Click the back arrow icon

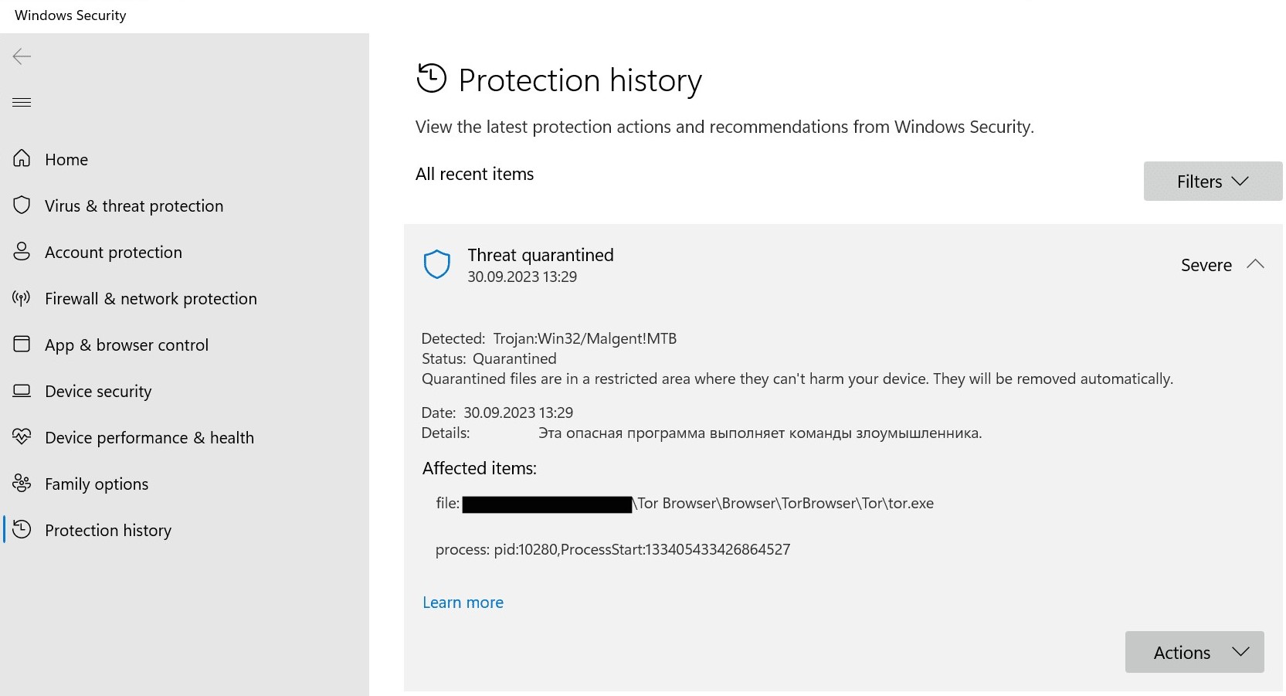[22, 56]
